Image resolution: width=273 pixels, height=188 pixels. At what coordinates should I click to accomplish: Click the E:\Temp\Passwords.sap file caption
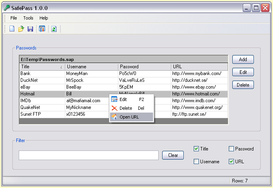pyautogui.click(x=47, y=59)
